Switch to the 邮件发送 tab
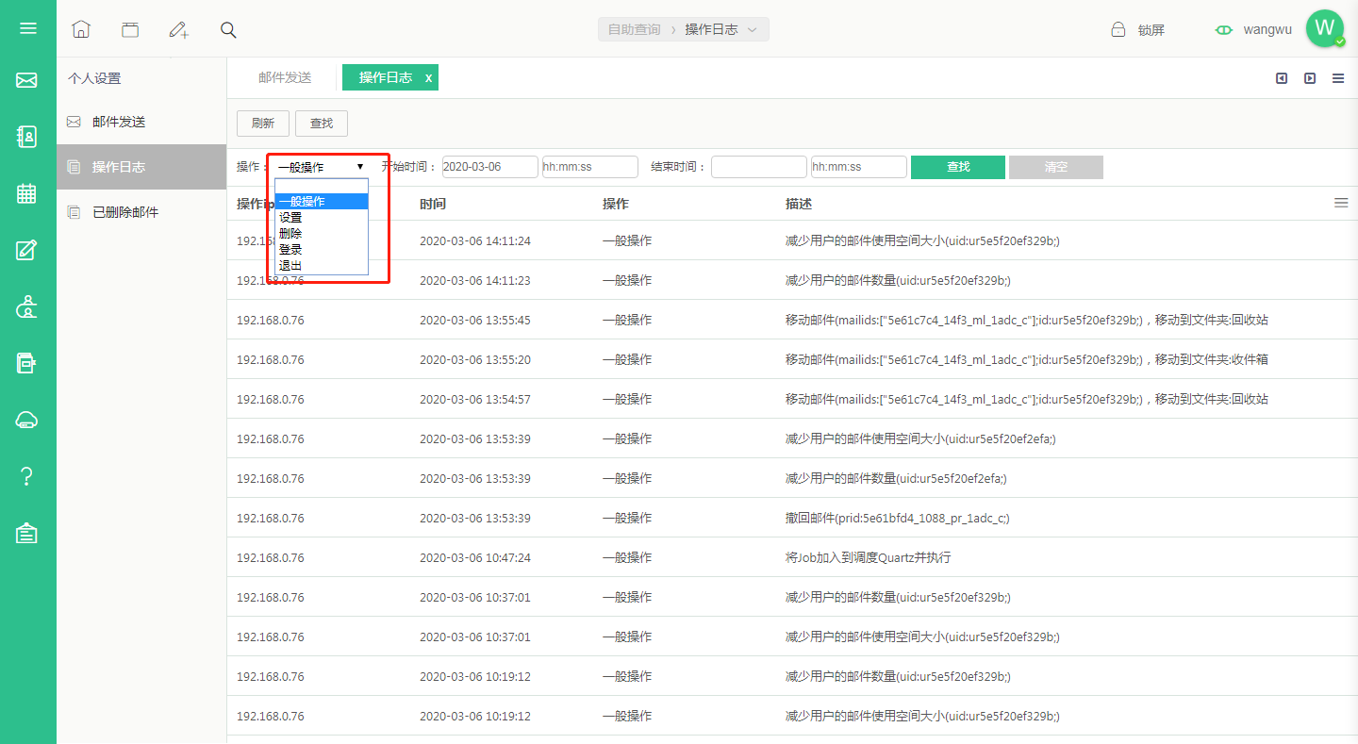 point(285,77)
